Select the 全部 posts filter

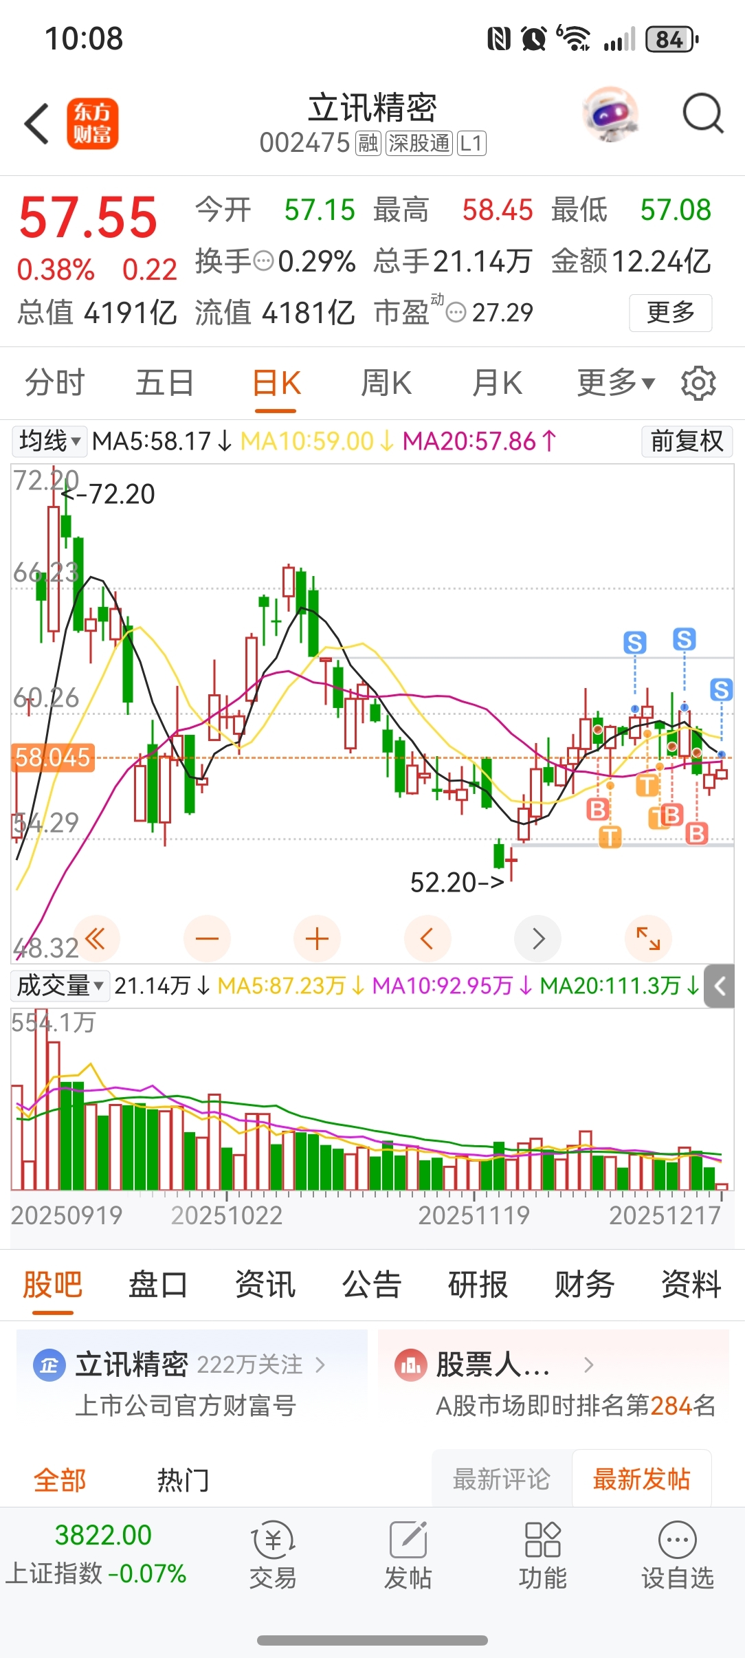click(x=60, y=1479)
